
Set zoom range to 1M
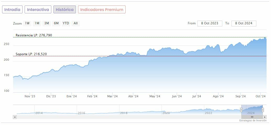(x=37, y=23)
